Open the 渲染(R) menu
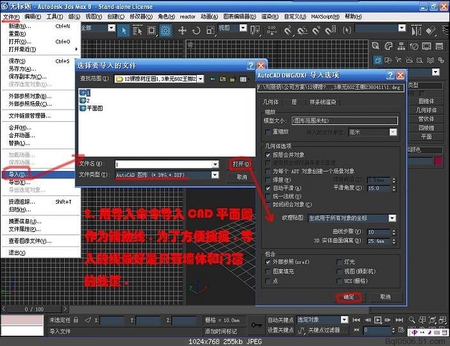The height and width of the screenshot is (346, 450). pos(269,17)
